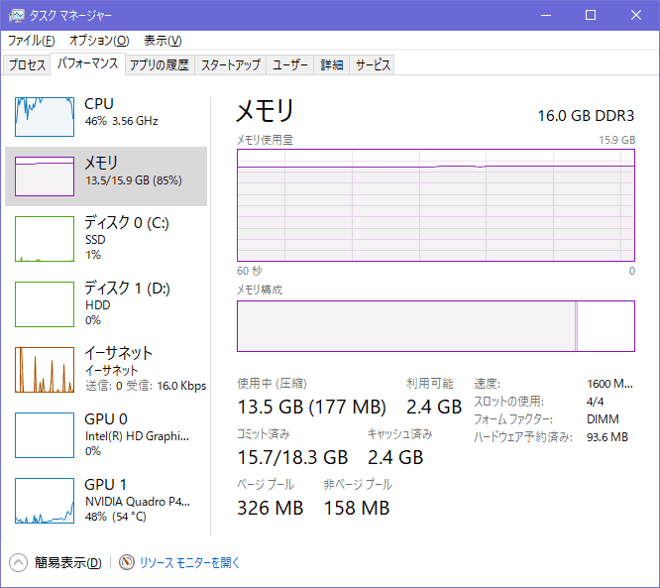Switch to the 詳細 tab
Screen dimensions: 660x588
(x=331, y=65)
